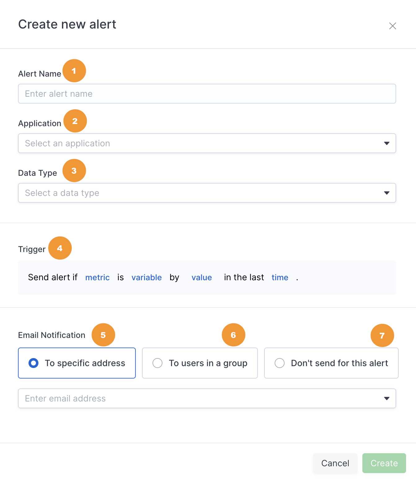Click the orange badge numbered 7

pyautogui.click(x=382, y=335)
